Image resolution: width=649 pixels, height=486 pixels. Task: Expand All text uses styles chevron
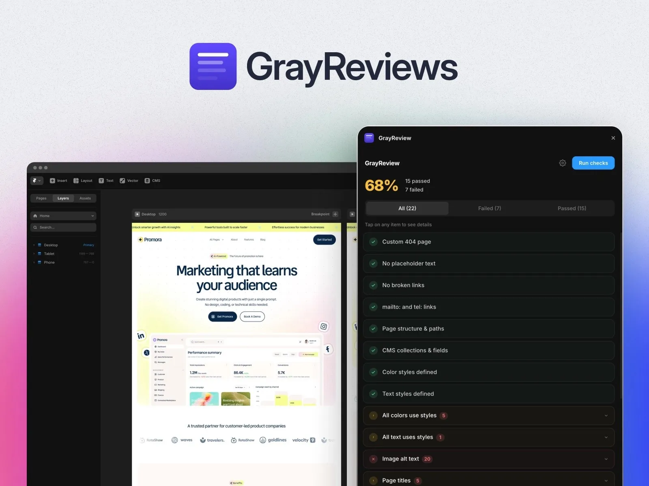[x=606, y=437]
